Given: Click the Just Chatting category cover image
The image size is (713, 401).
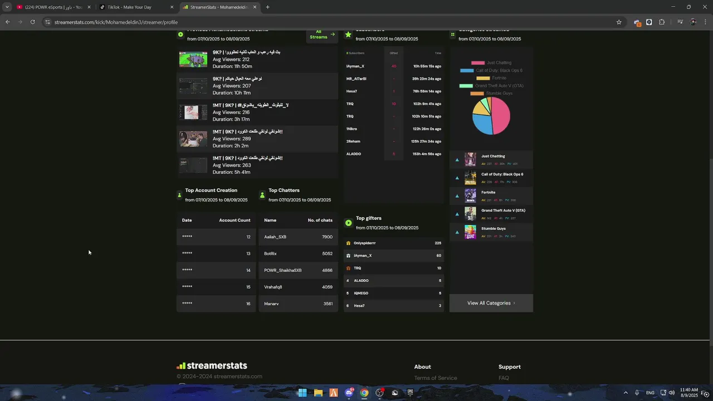Looking at the screenshot, I should click(x=471, y=160).
